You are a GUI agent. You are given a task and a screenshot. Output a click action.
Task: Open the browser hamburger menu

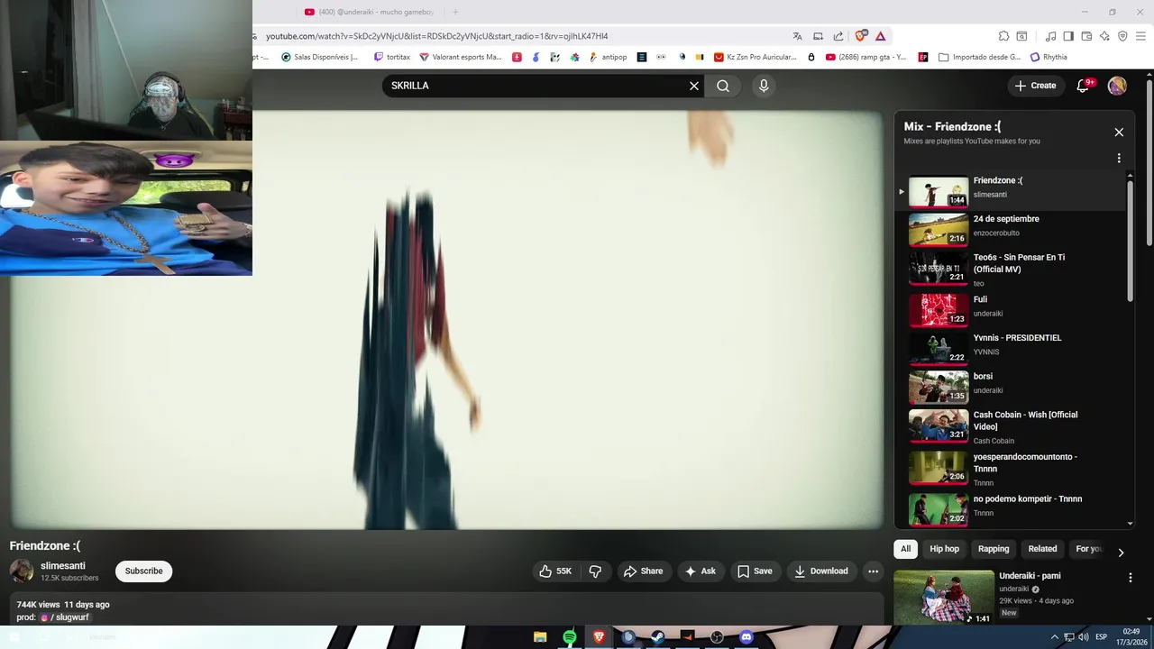point(1140,36)
